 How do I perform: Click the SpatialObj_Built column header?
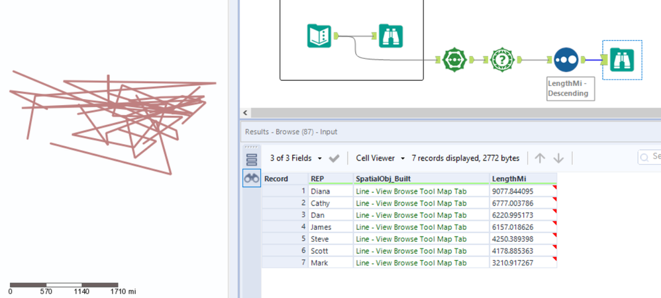[x=421, y=178]
